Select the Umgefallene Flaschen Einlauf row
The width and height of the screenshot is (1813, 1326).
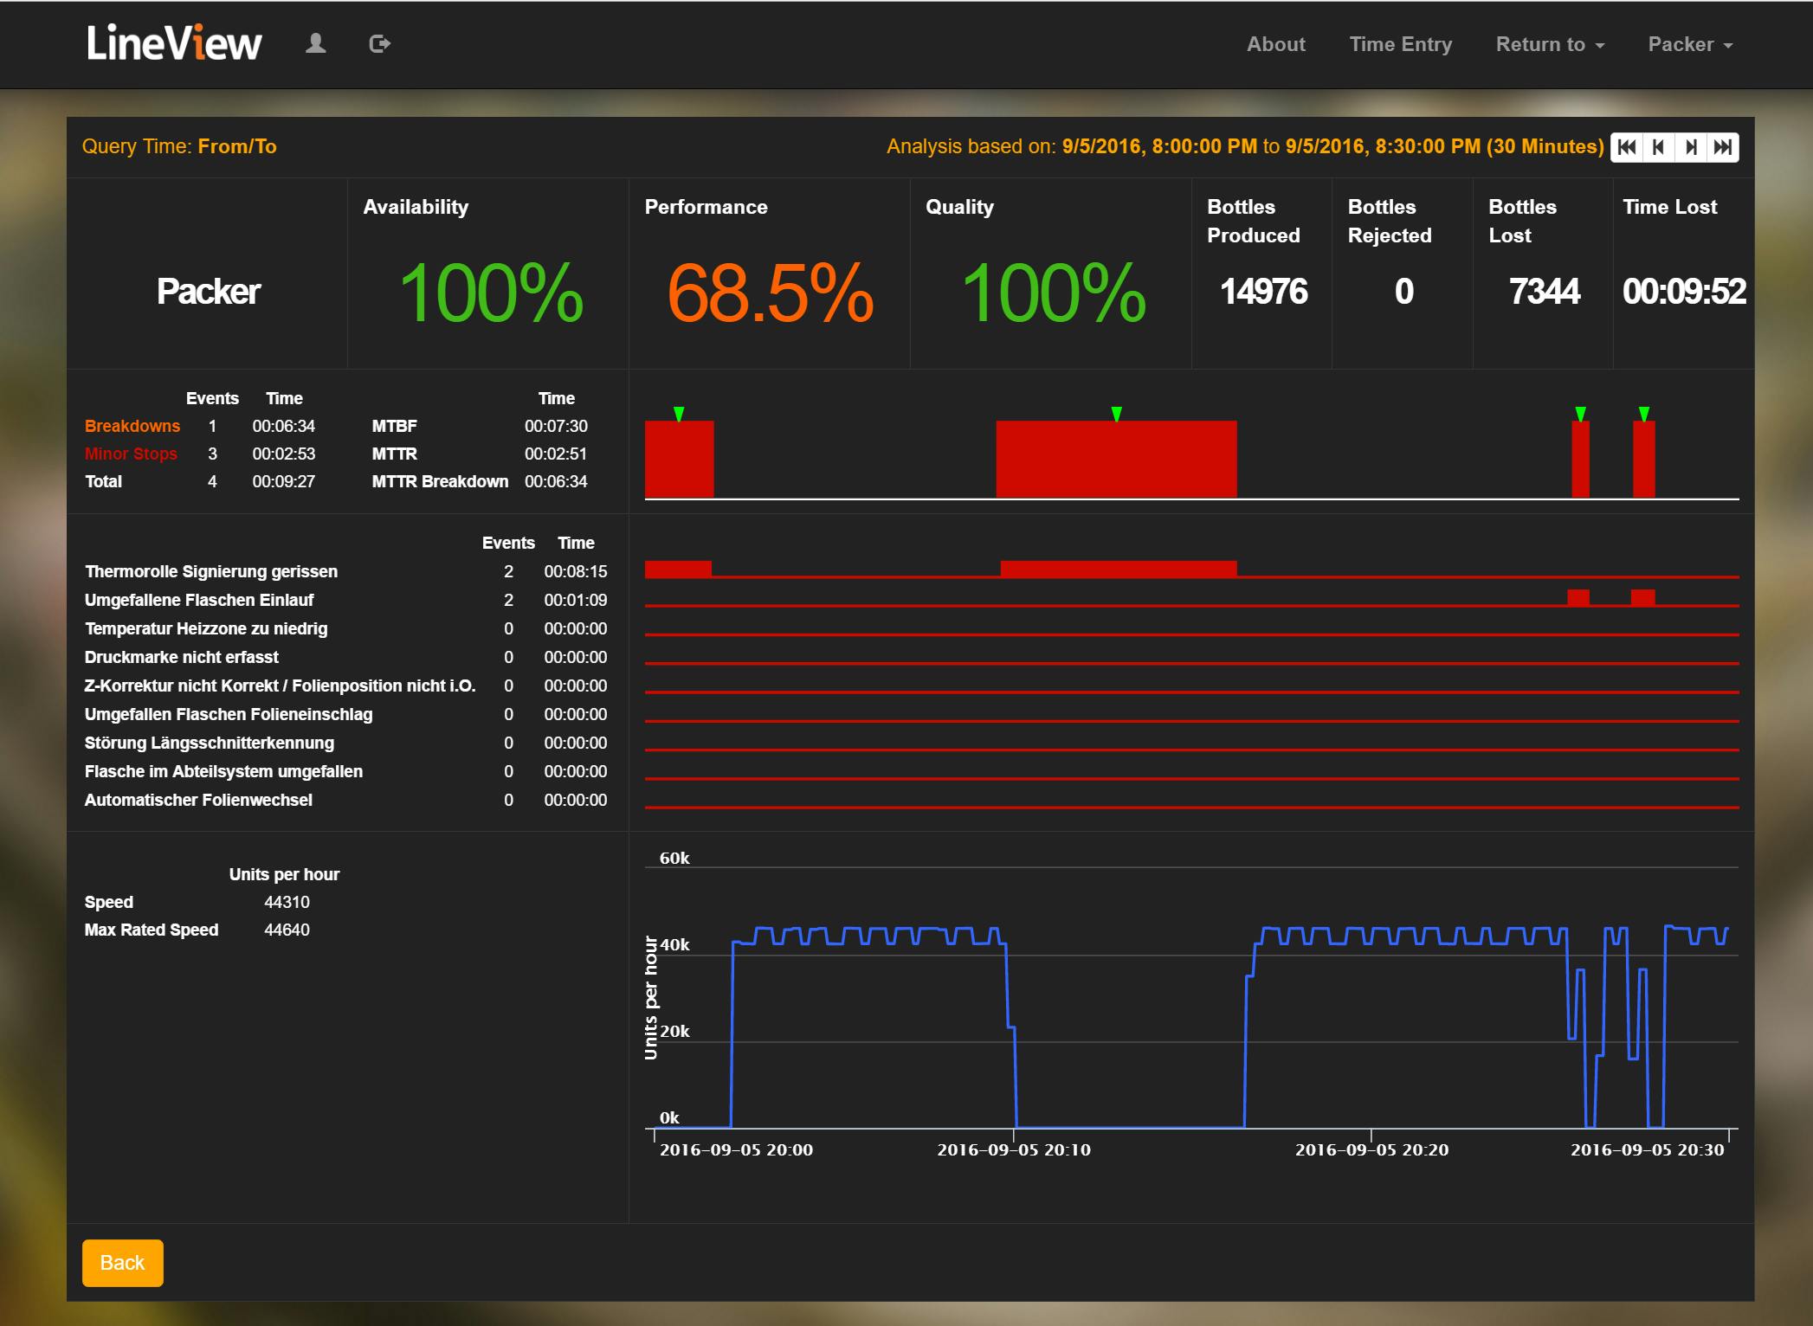pos(199,600)
